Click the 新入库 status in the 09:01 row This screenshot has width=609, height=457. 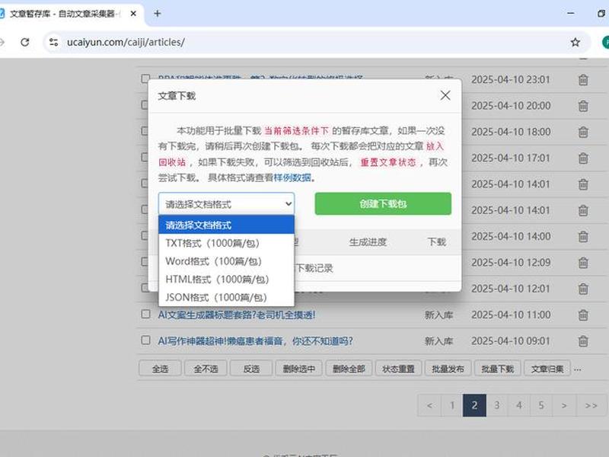pyautogui.click(x=439, y=341)
